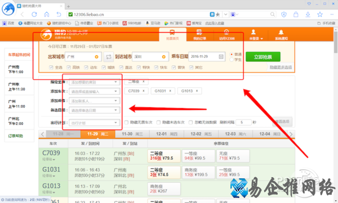The image size is (338, 203).
Task: Enable 隐藏无票车次 checkbox
Action: point(126,123)
